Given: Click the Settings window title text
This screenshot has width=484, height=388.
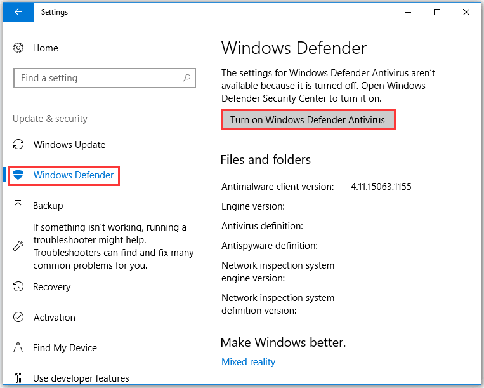Looking at the screenshot, I should [55, 12].
